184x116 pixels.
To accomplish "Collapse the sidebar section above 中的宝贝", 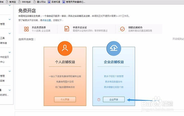I will pyautogui.click(x=10, y=52).
